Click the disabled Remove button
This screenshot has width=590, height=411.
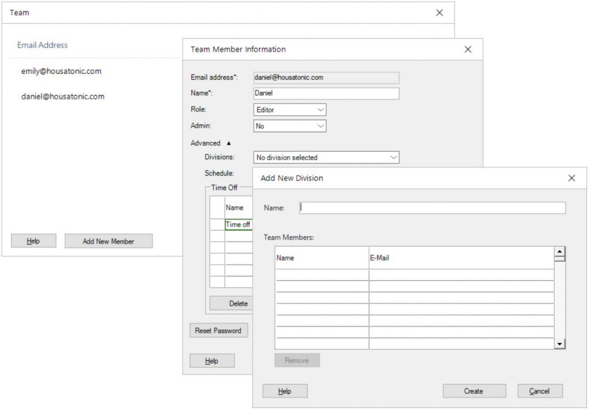click(297, 360)
